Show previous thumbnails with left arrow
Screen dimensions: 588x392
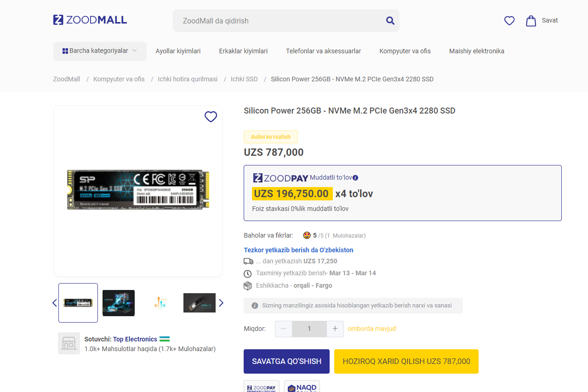[x=55, y=303]
